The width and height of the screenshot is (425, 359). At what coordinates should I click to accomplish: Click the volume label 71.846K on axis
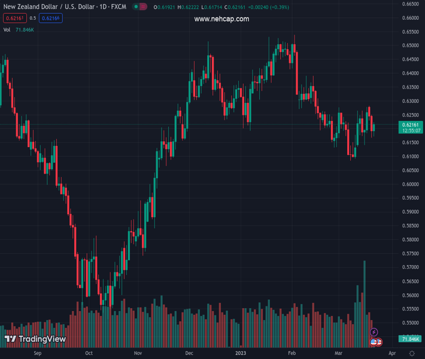pos(410,339)
